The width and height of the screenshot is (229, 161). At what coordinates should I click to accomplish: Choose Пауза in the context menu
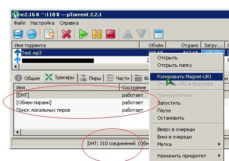pyautogui.click(x=186, y=110)
